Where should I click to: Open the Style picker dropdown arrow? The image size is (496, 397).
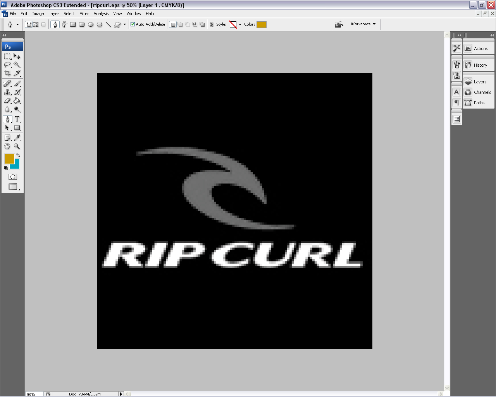(x=240, y=24)
